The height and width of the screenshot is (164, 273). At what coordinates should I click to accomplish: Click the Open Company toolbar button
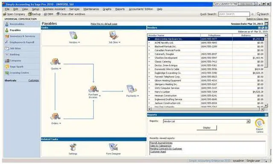pos(14,14)
